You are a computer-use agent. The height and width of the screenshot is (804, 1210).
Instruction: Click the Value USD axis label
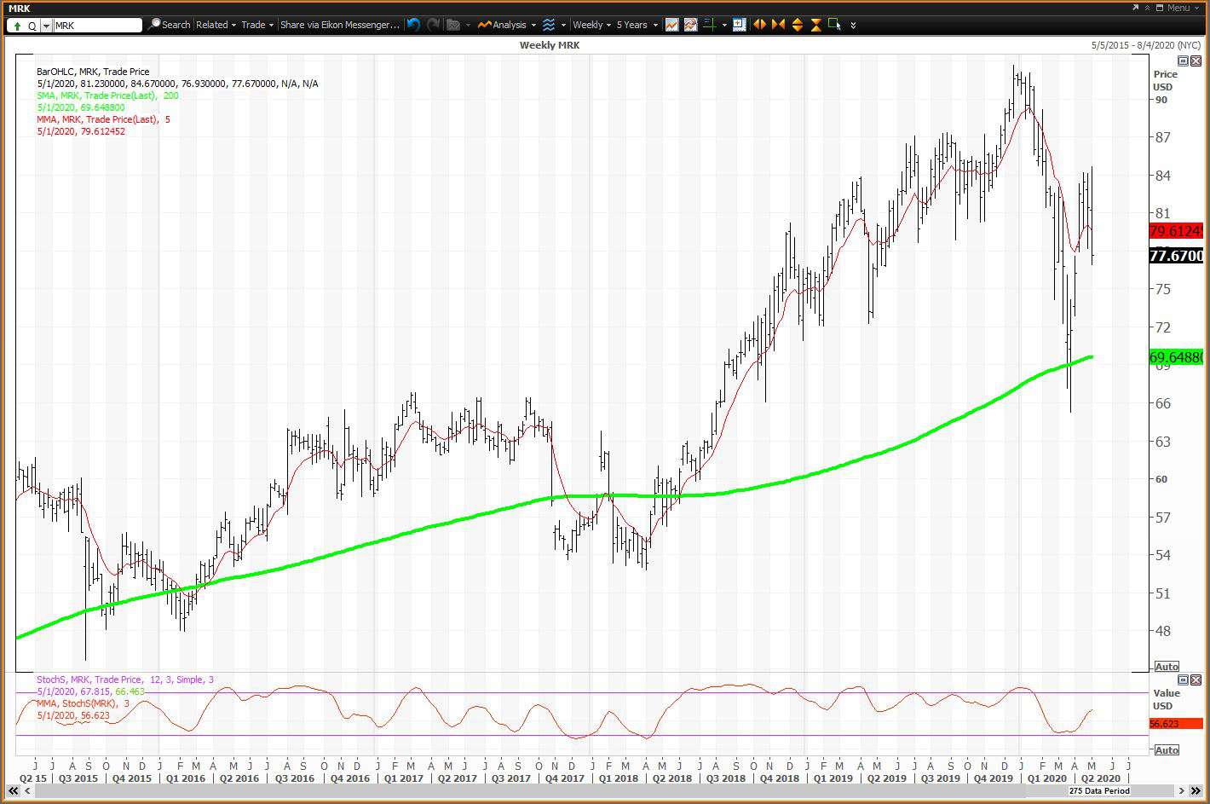click(1167, 699)
